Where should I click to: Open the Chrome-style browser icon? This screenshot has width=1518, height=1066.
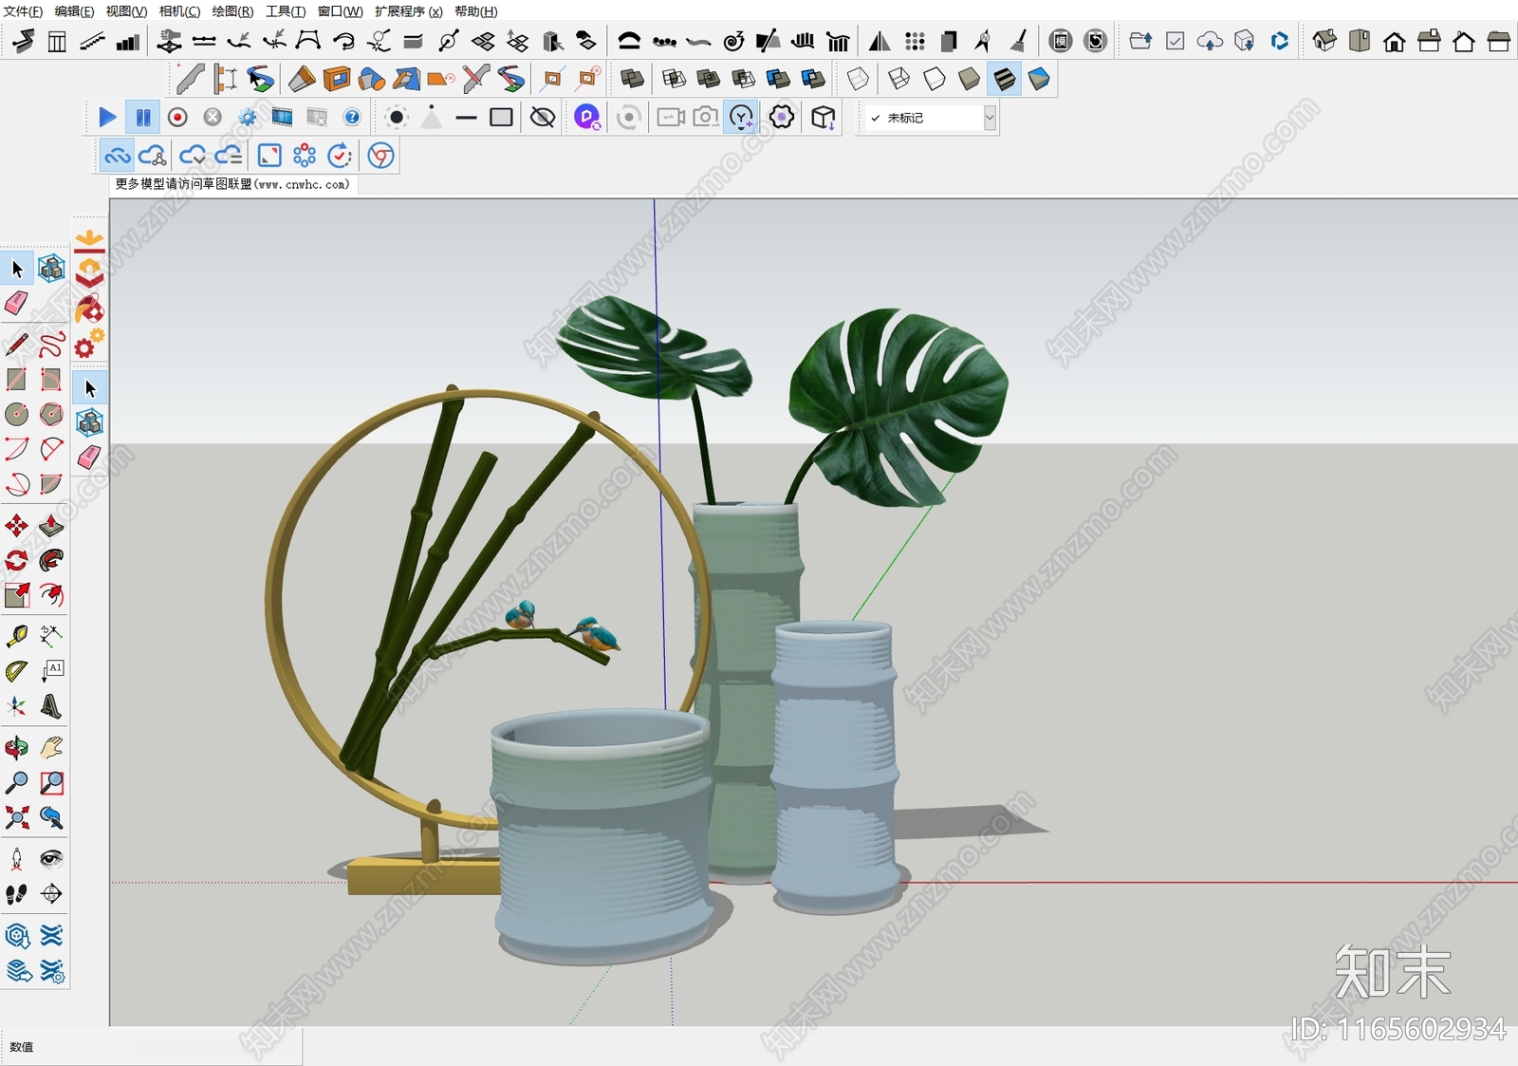coord(380,155)
